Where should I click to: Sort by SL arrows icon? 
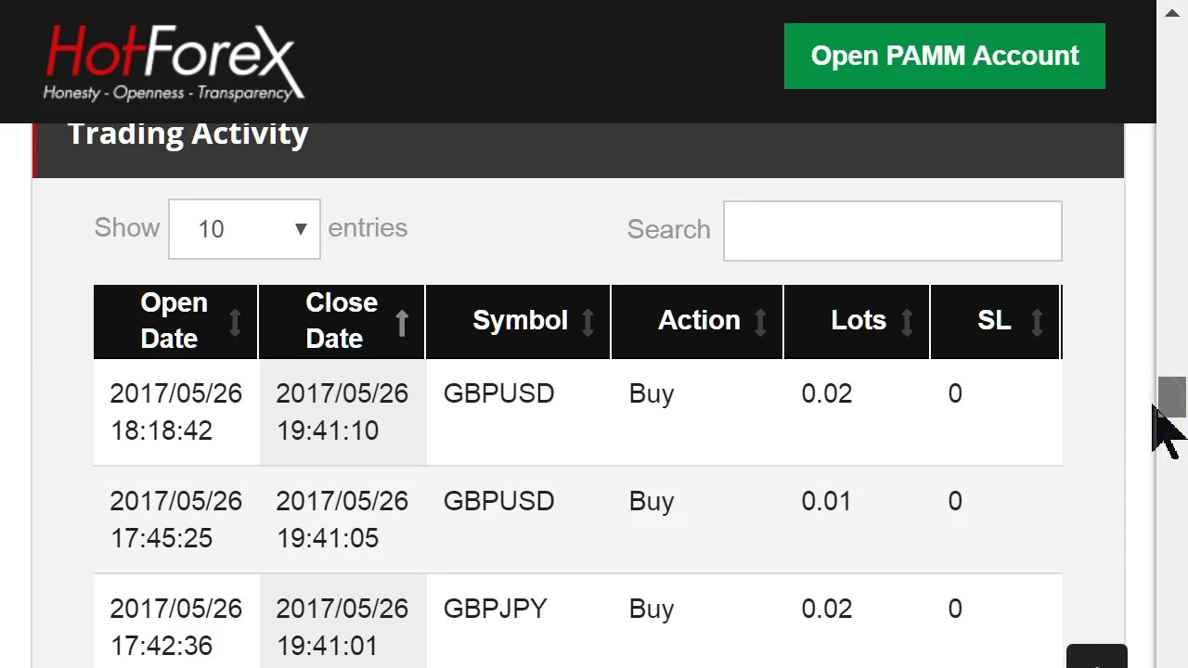(1037, 322)
